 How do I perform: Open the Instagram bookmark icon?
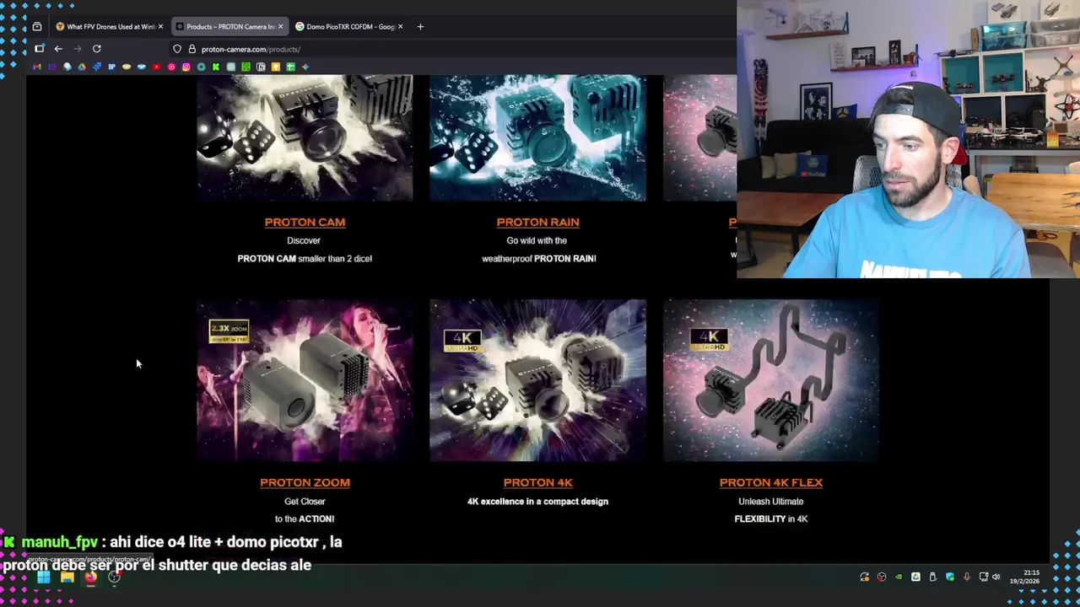pos(186,67)
